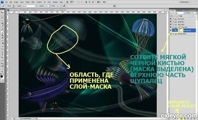Toggle visibility of BACKGROUND group
The width and height of the screenshot is (198, 120).
171,34
